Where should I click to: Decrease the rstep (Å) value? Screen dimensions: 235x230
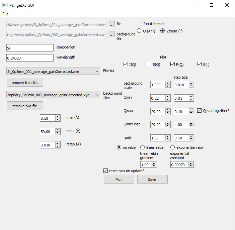pos(58,146)
